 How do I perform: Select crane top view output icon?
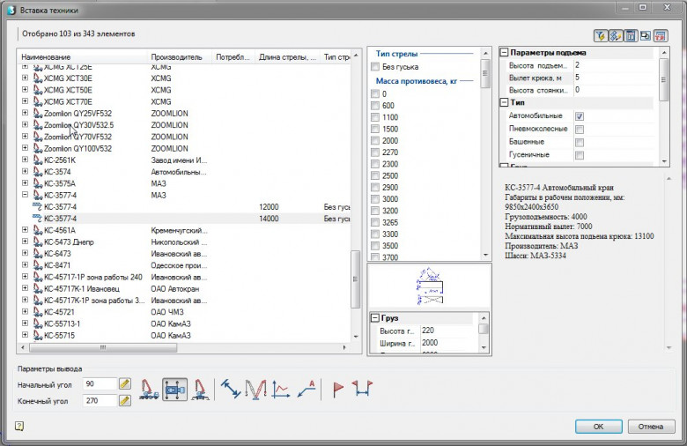tap(174, 390)
